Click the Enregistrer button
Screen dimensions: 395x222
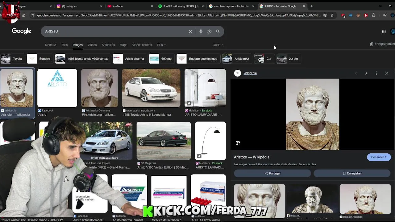(x=352, y=173)
